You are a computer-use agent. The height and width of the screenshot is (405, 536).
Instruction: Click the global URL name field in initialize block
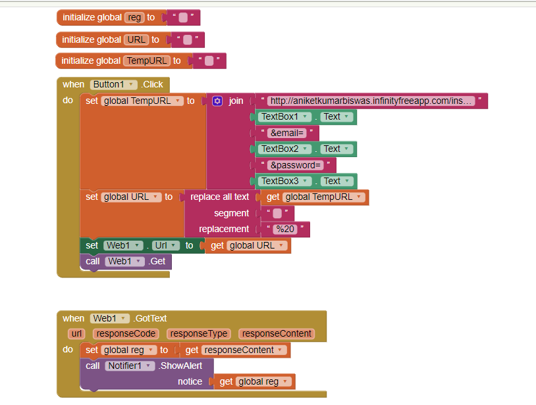pos(137,40)
